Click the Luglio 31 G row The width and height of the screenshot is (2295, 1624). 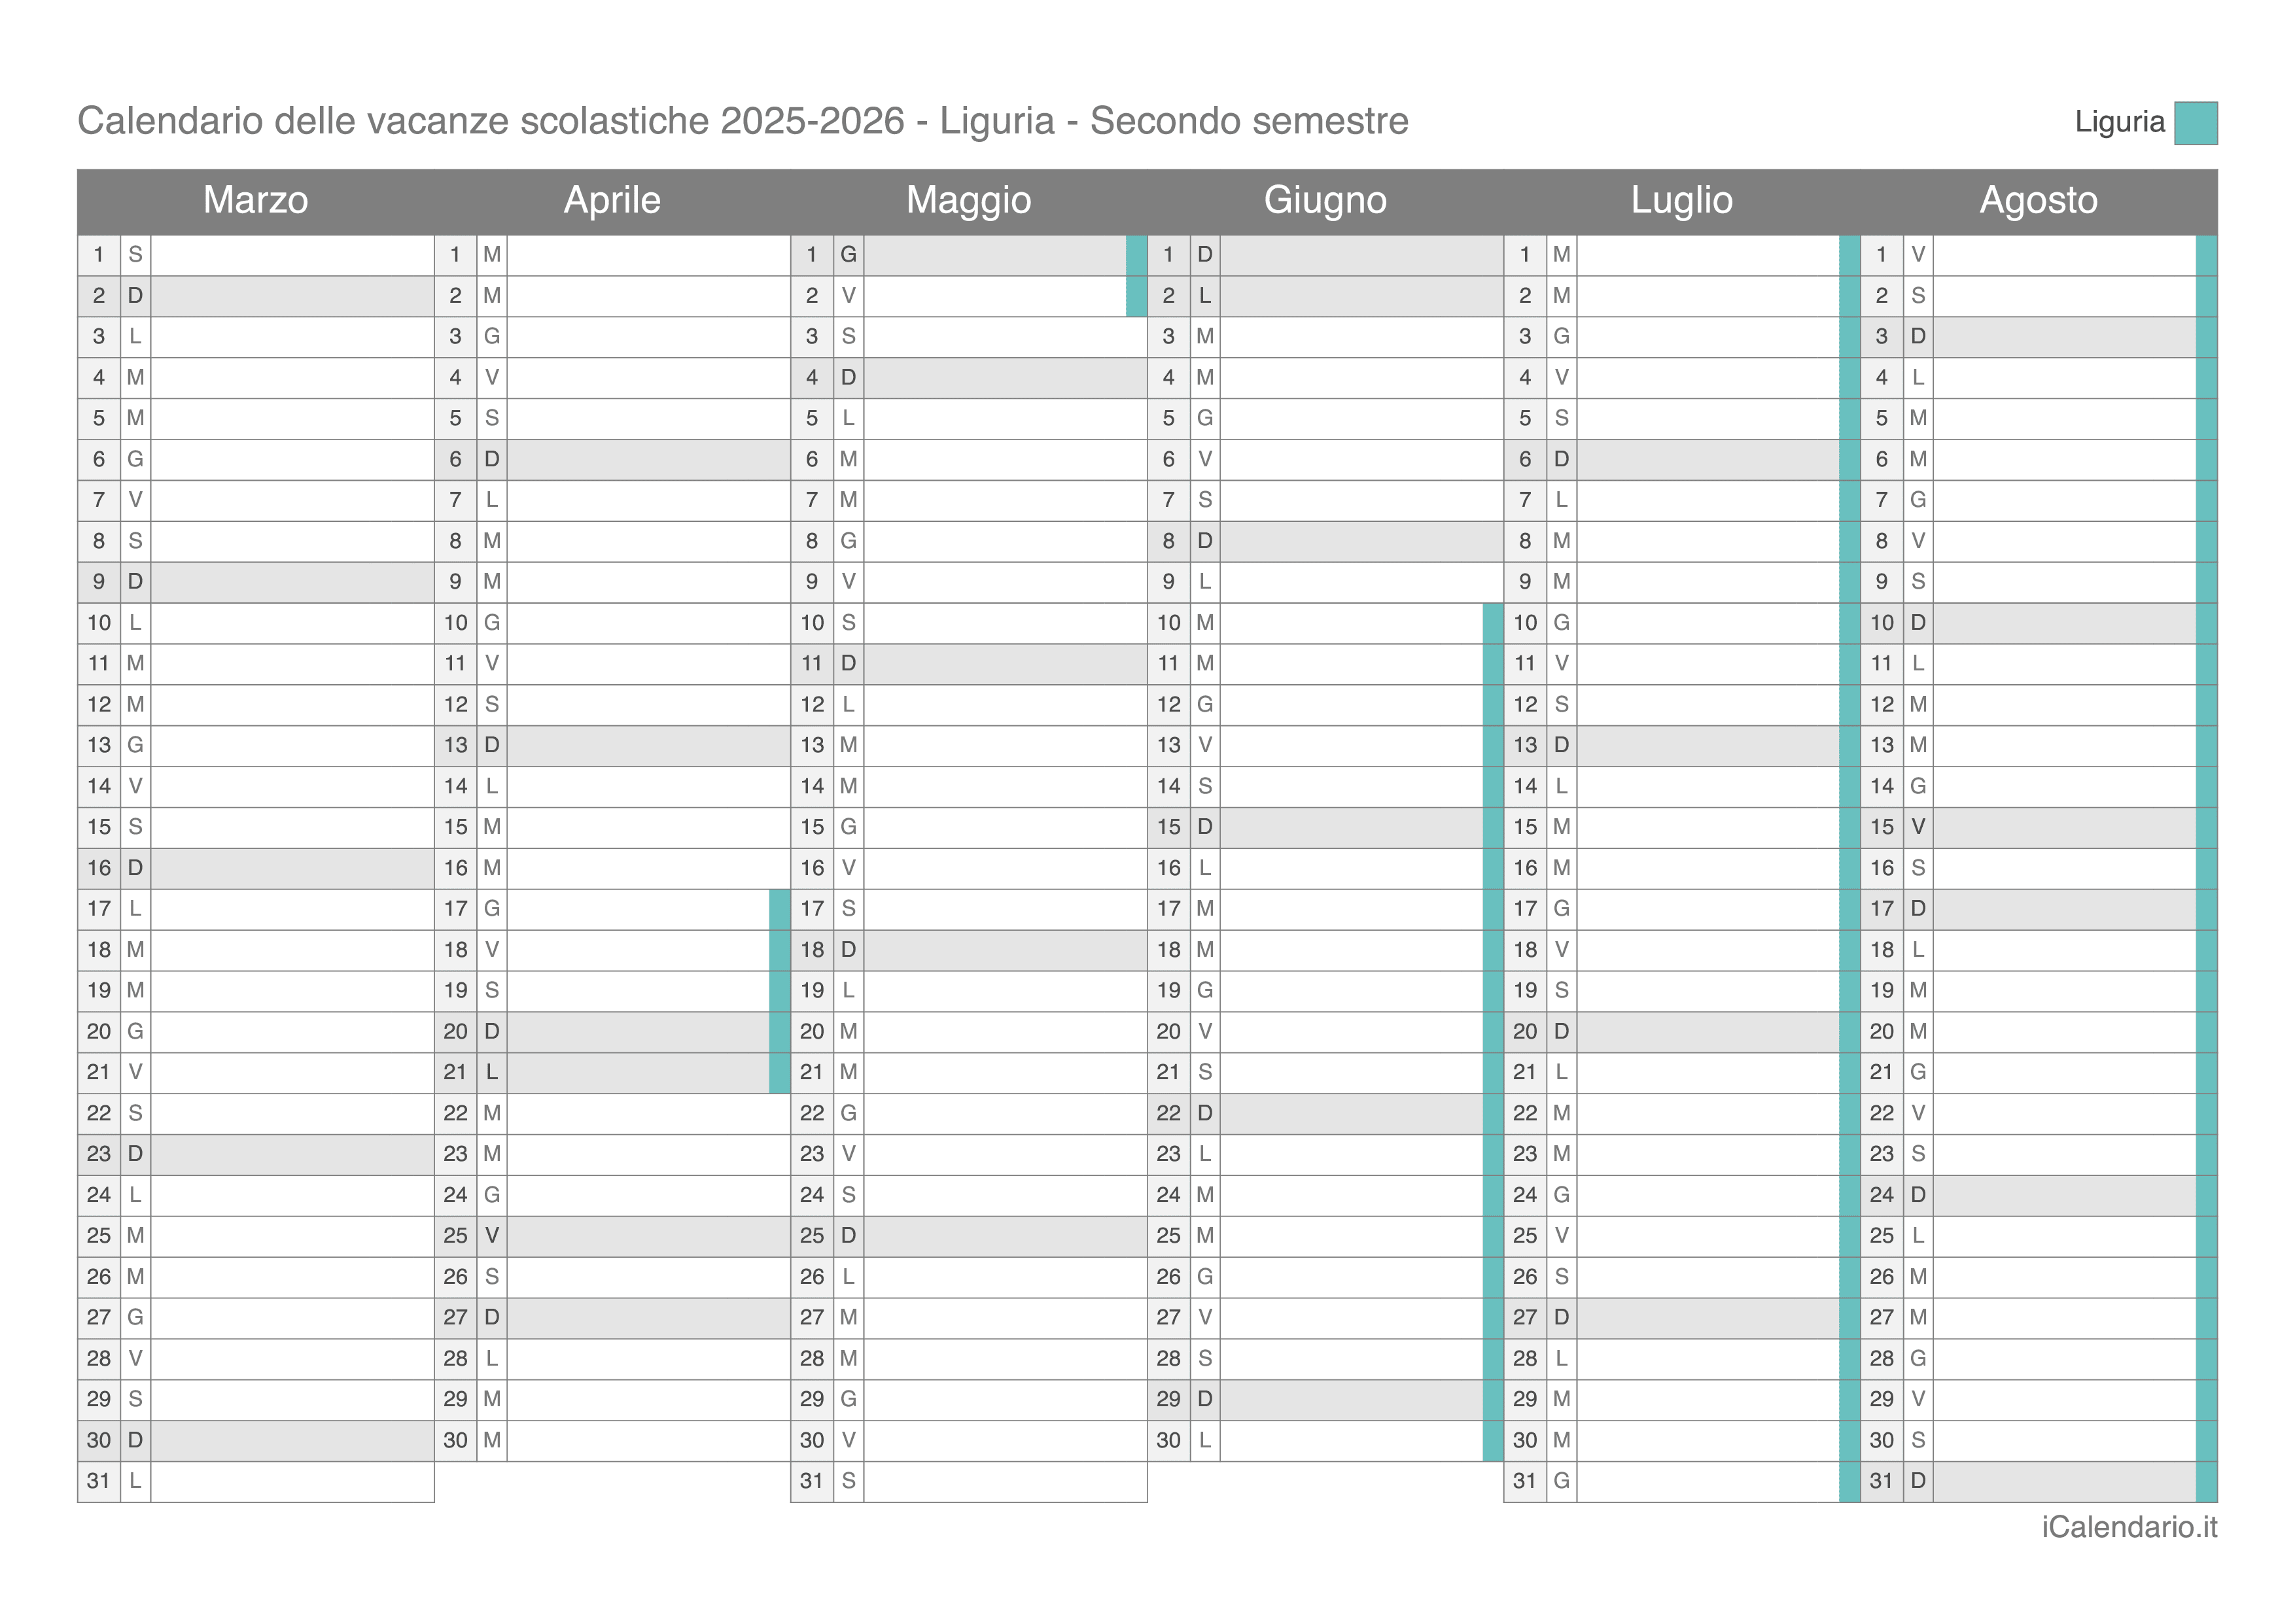(1682, 1481)
